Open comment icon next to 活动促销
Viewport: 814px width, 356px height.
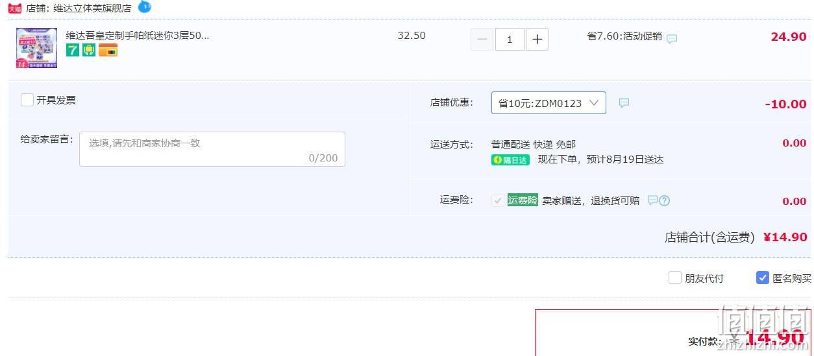(672, 38)
